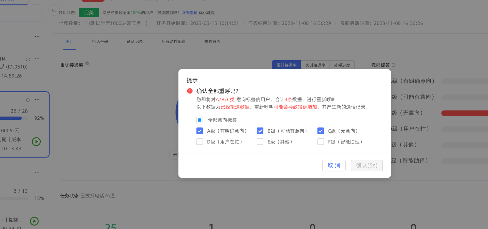Enable the D级（用户在忙）checkbox

click(x=200, y=142)
